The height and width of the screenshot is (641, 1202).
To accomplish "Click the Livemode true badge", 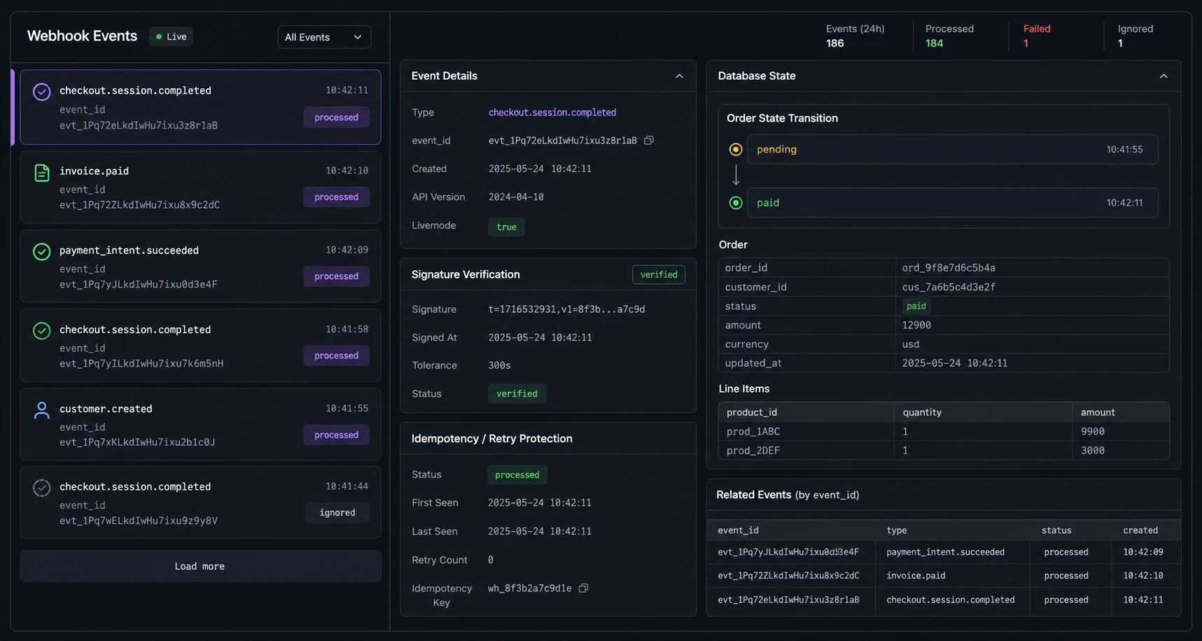I will click(x=506, y=227).
